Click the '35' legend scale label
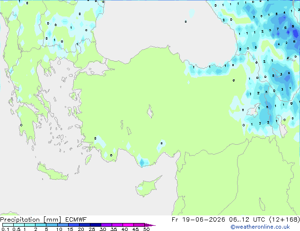The width and height of the screenshot is (300, 231). tap(114, 229)
